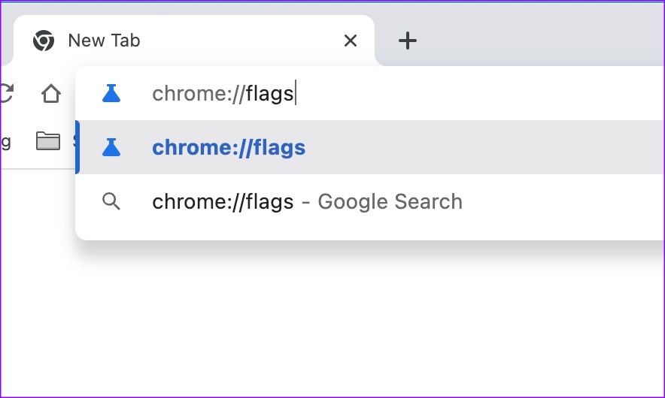The width and height of the screenshot is (665, 398).
Task: Click the reload page icon
Action: coord(6,94)
